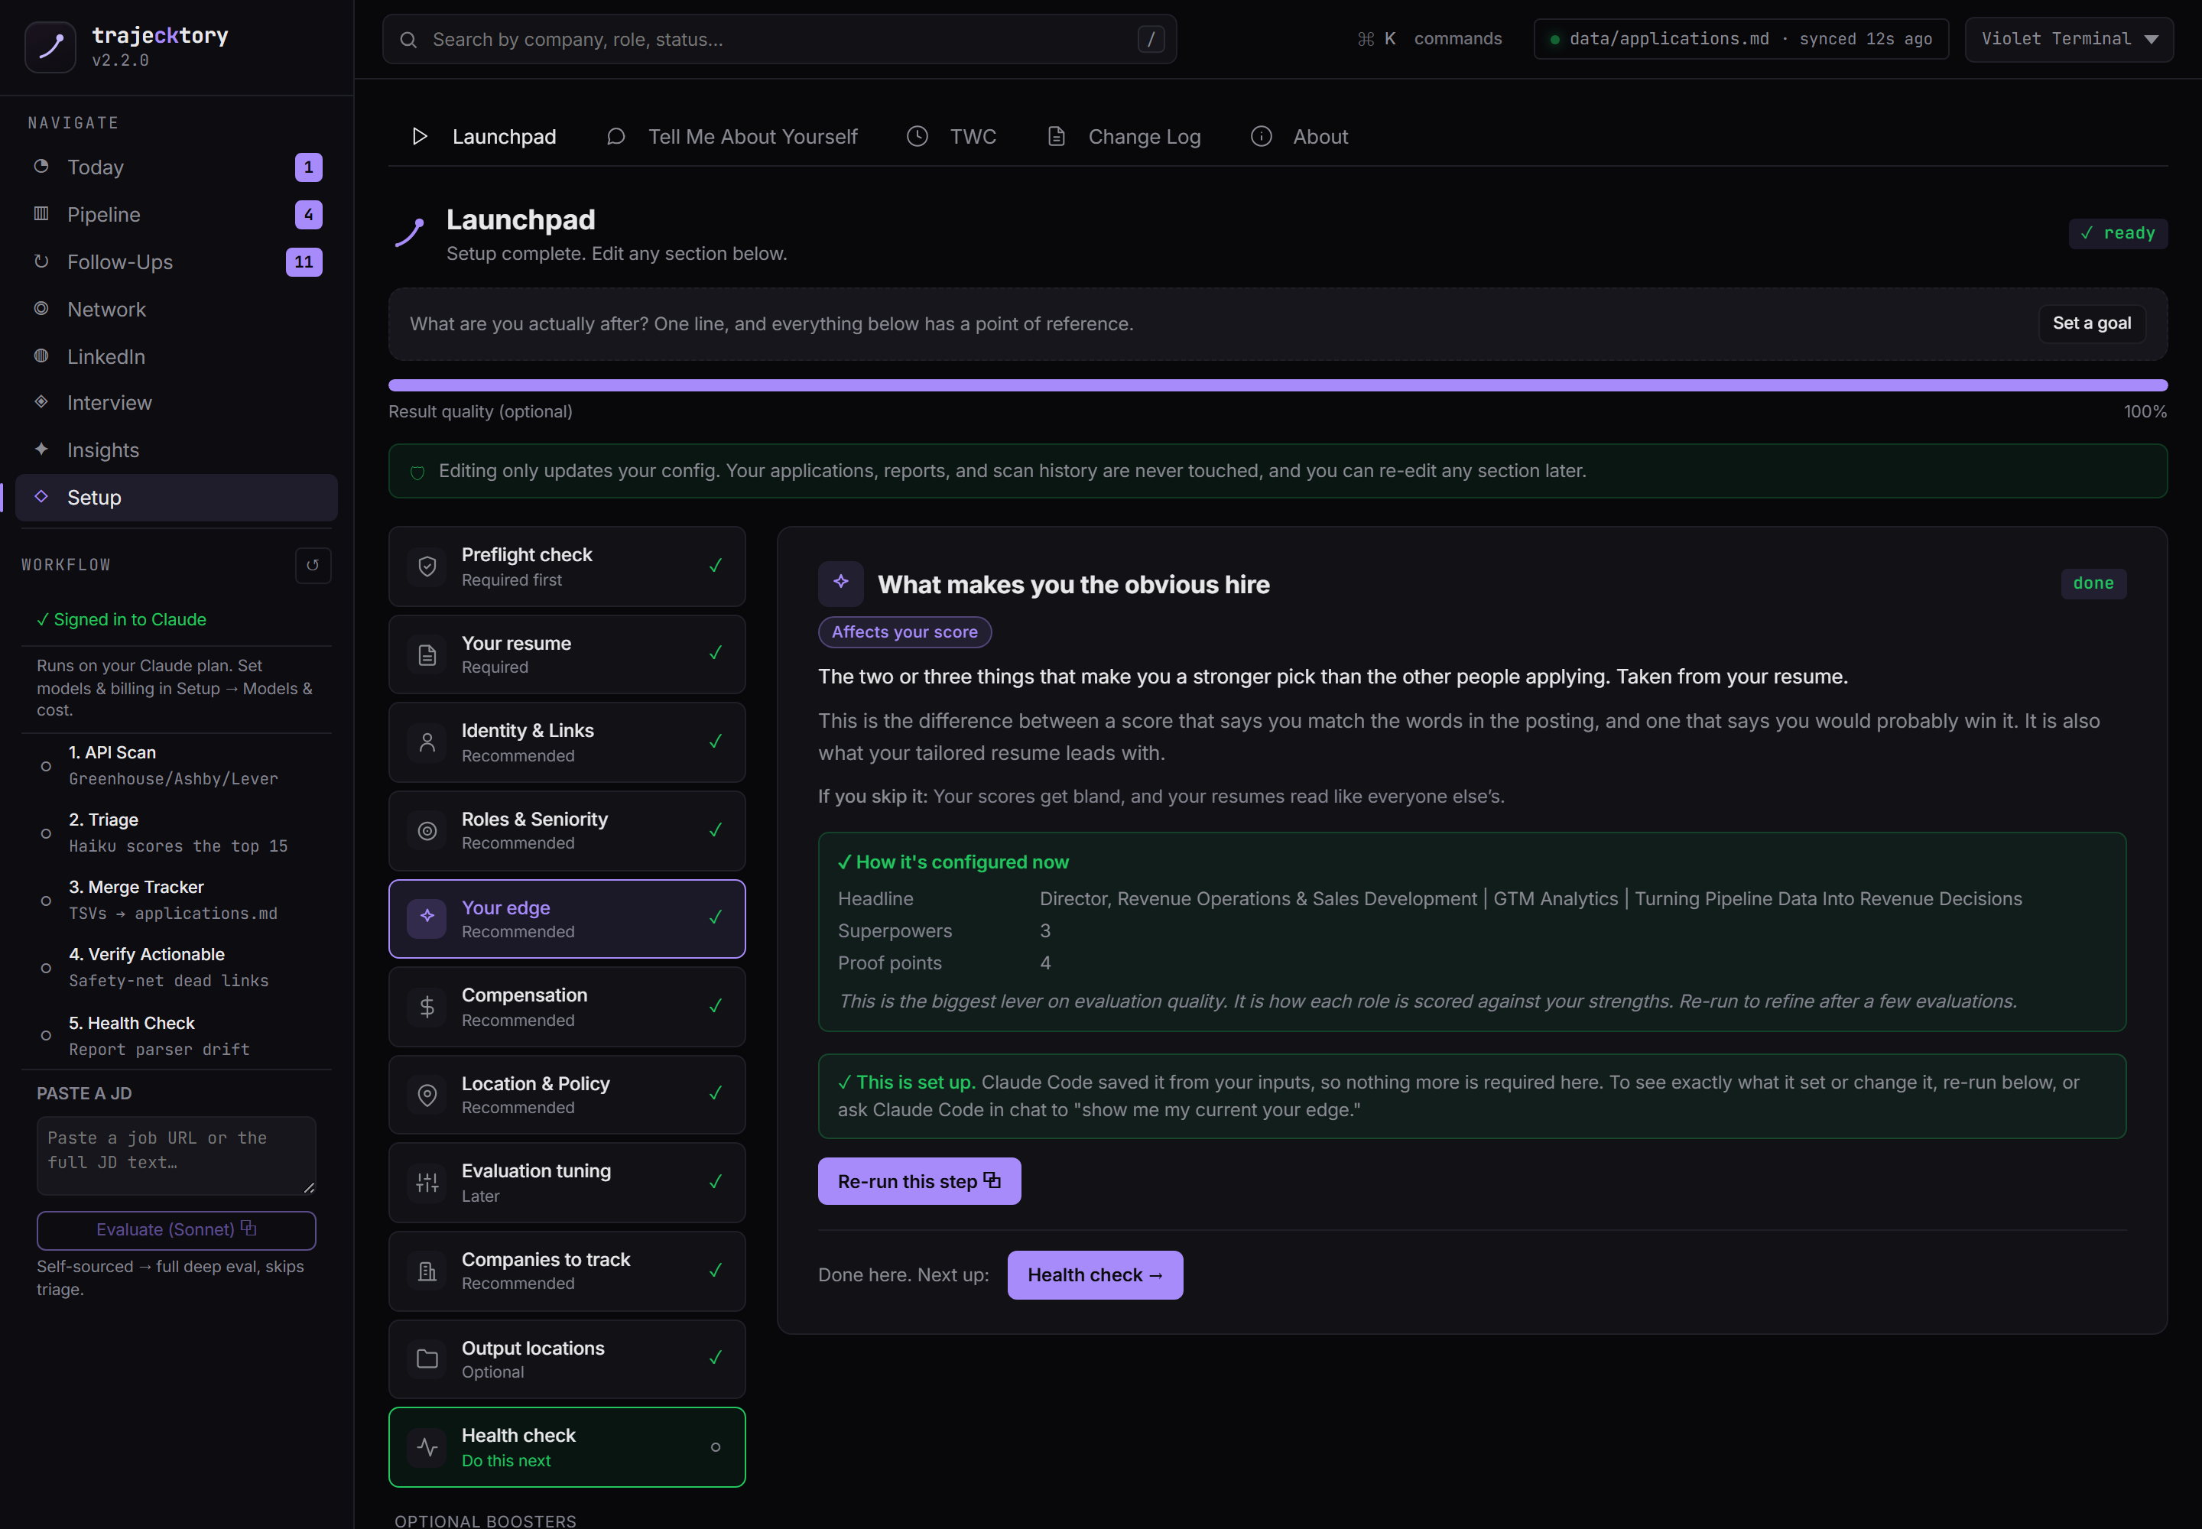Viewport: 2202px width, 1529px height.
Task: Click the Result quality progress bar
Action: coord(1278,385)
